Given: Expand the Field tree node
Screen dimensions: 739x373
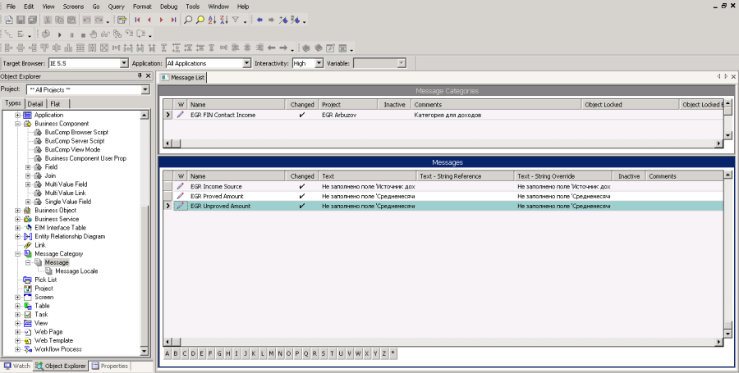Looking at the screenshot, I should (28, 167).
